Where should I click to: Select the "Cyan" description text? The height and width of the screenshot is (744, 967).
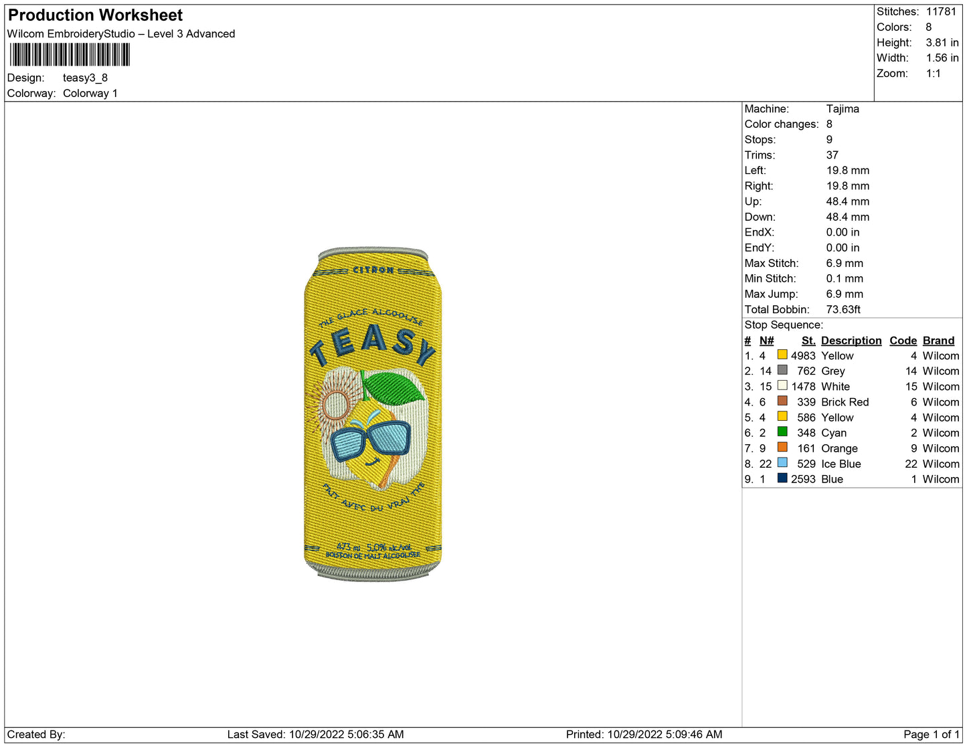click(834, 432)
